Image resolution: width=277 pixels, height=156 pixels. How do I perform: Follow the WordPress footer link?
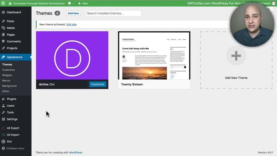75,152
